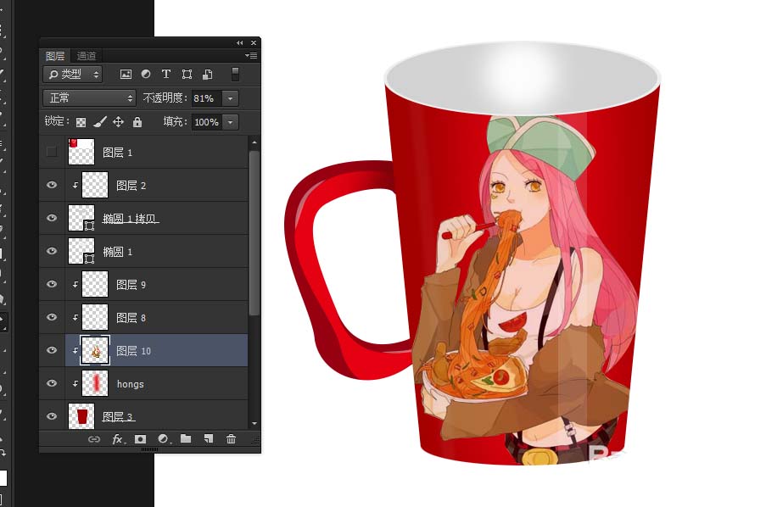Switch to the 通道 tab
The image size is (766, 507).
pyautogui.click(x=87, y=56)
